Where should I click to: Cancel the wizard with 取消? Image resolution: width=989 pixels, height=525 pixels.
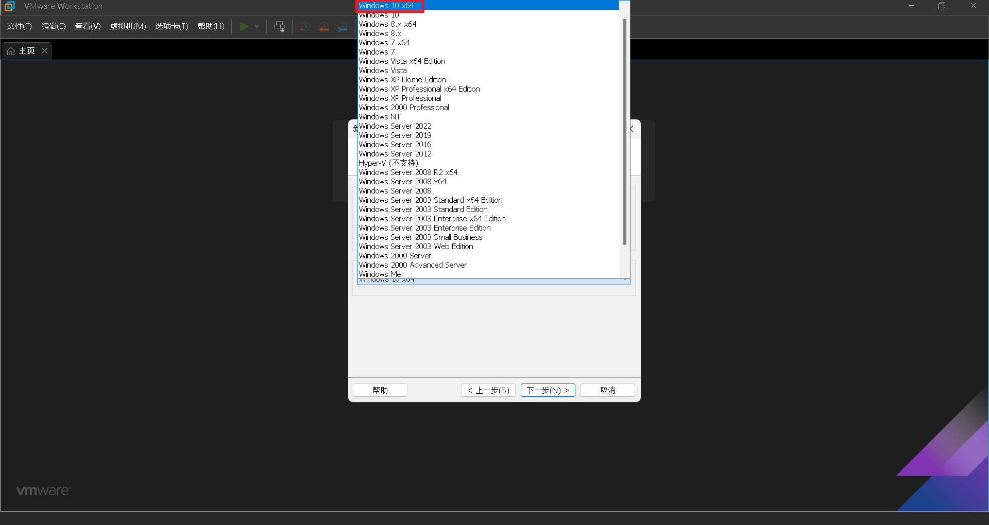[x=608, y=390]
